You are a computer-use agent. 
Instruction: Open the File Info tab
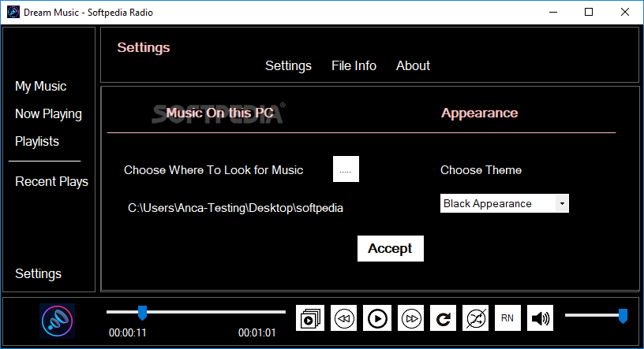pyautogui.click(x=354, y=65)
